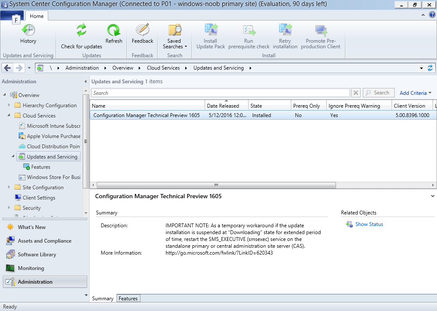Viewport: 437px width, 311px height.
Task: Sort by Ignore Prereq Warning column
Action: 359,106
